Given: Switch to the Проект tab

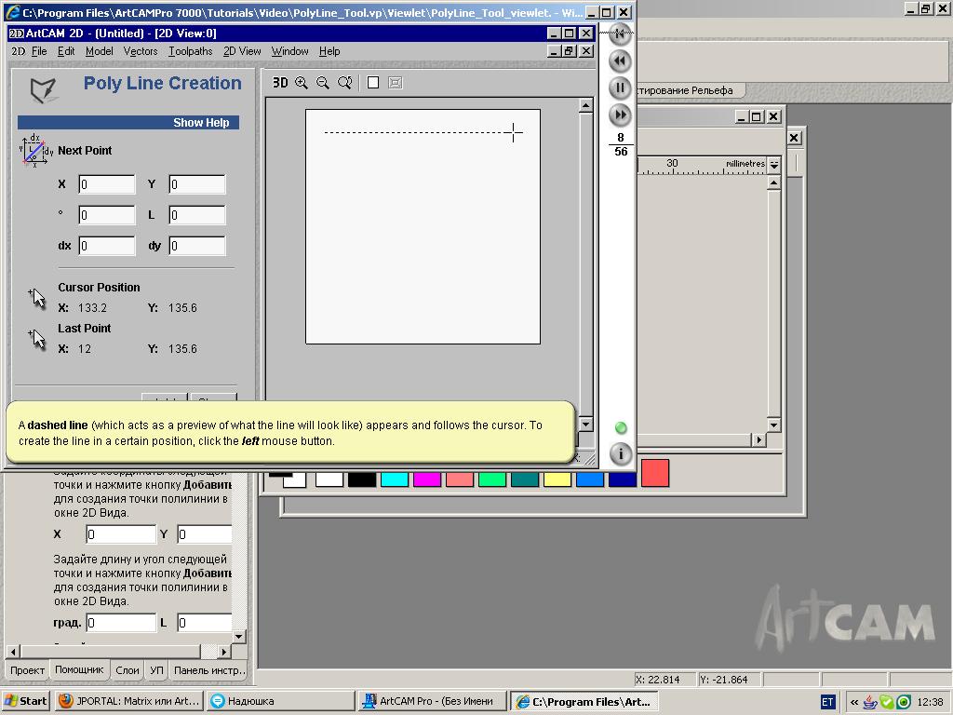Looking at the screenshot, I should point(27,670).
